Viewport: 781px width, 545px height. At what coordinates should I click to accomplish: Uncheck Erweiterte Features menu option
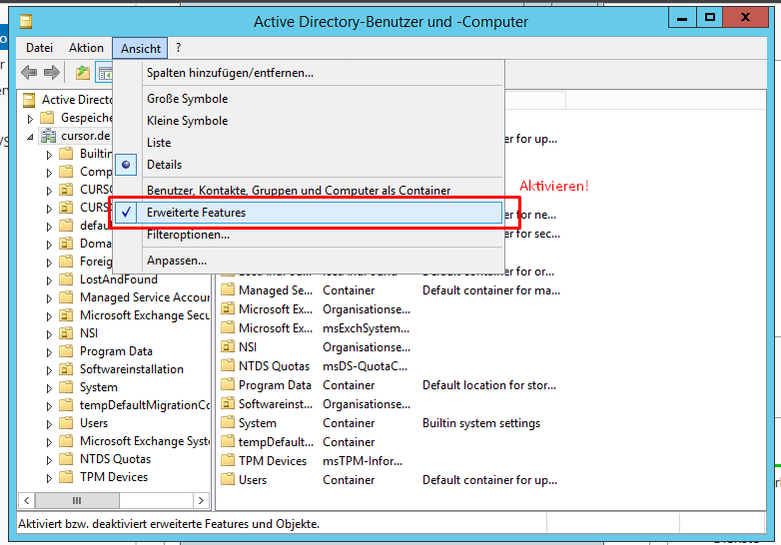coord(196,213)
